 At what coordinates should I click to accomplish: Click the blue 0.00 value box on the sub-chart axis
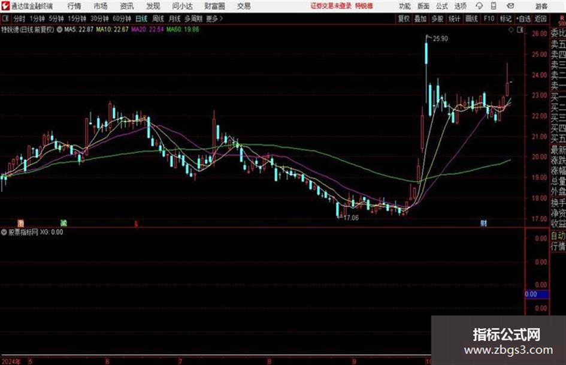537,294
